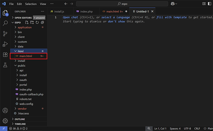Open the Selection menu
This screenshot has width=213, height=131.
(x=31, y=4)
